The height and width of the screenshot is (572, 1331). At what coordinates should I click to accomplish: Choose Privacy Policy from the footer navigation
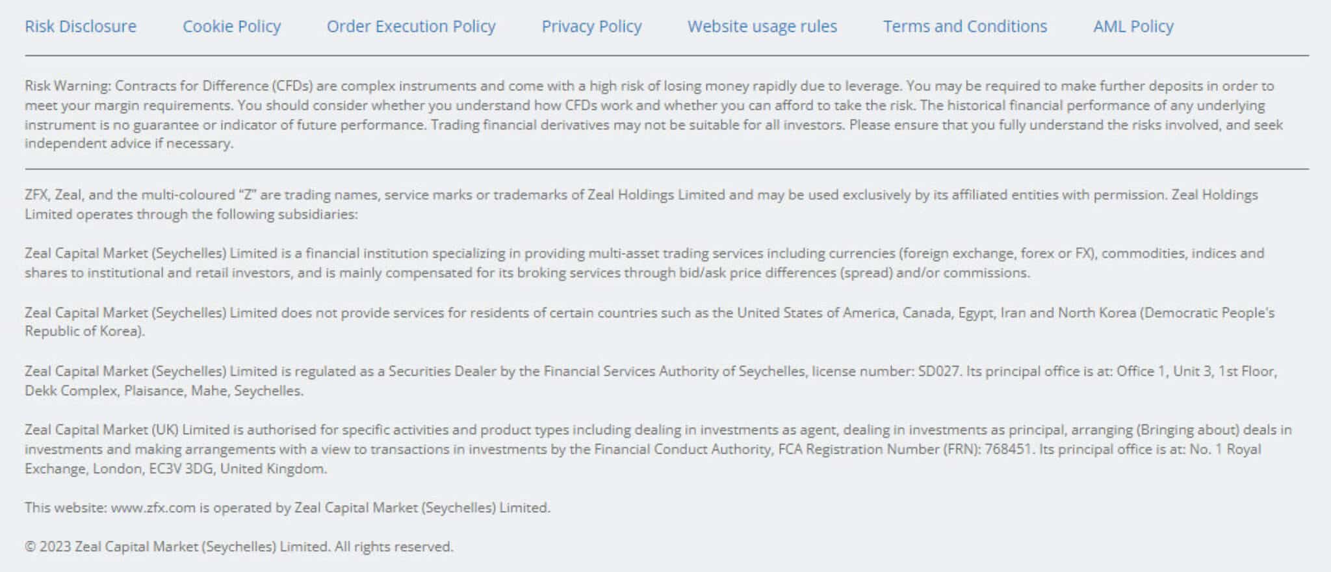coord(591,27)
